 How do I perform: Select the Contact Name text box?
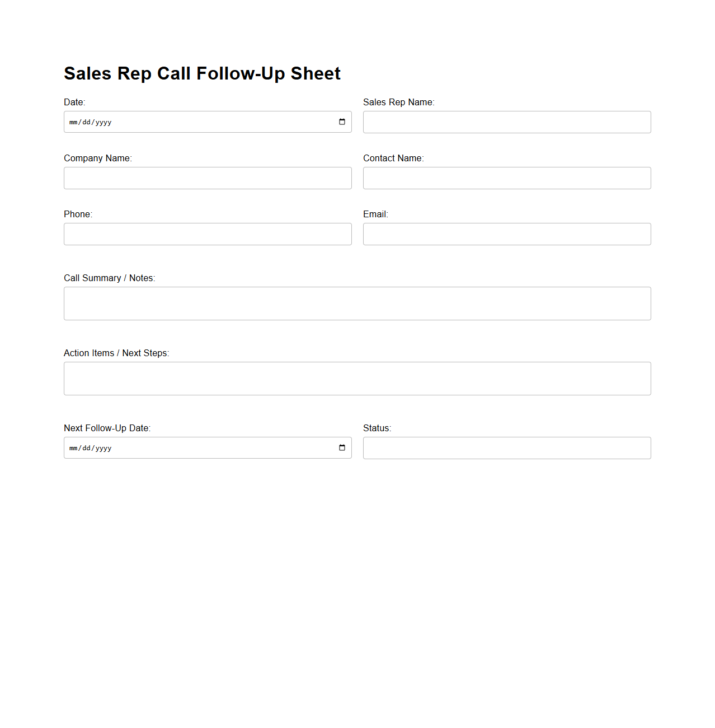point(506,178)
